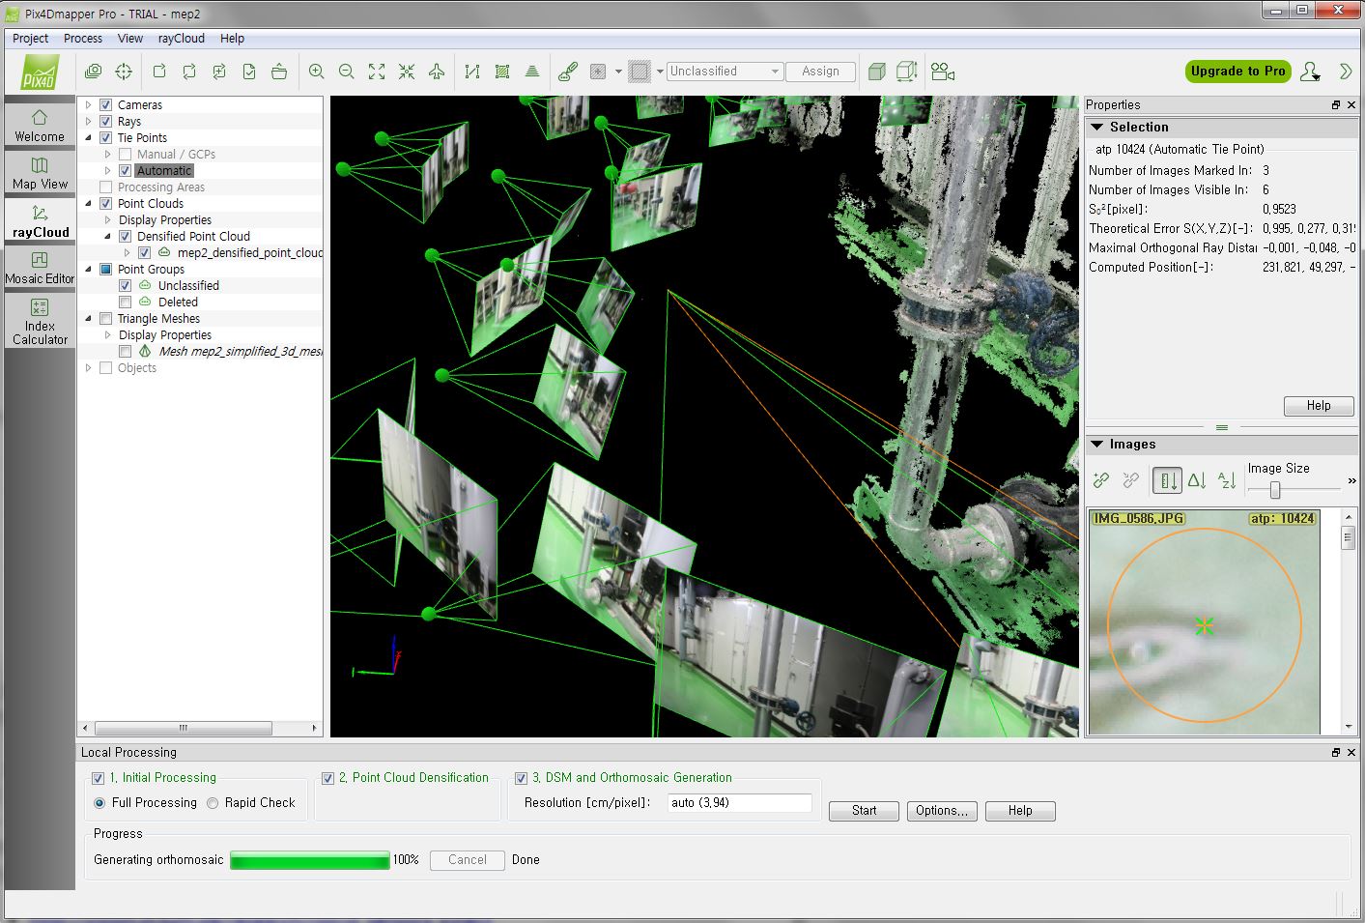Open the Welcome sidebar view
The width and height of the screenshot is (1365, 923).
click(40, 126)
